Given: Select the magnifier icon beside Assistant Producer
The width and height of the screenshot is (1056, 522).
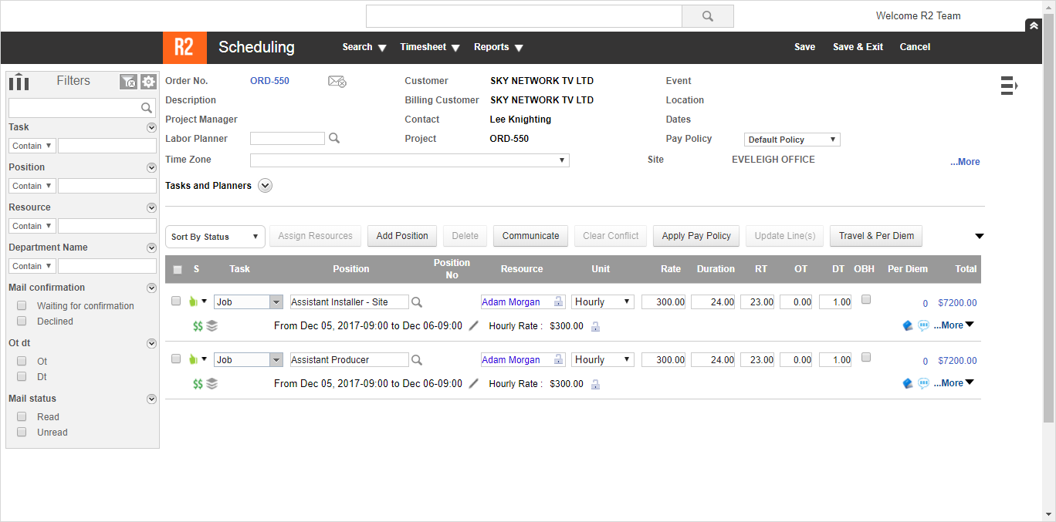Looking at the screenshot, I should pos(416,359).
